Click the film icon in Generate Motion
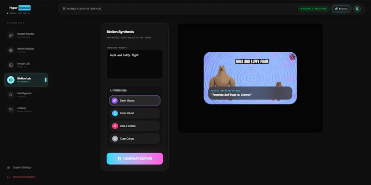371x185 pixels. click(120, 159)
